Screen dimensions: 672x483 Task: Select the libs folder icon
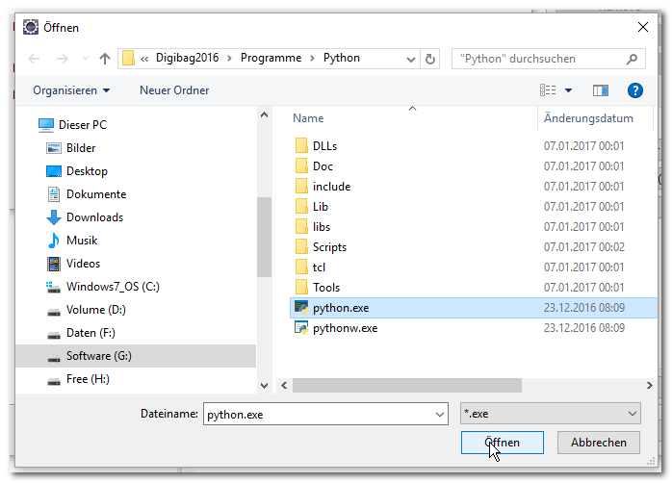click(x=301, y=226)
